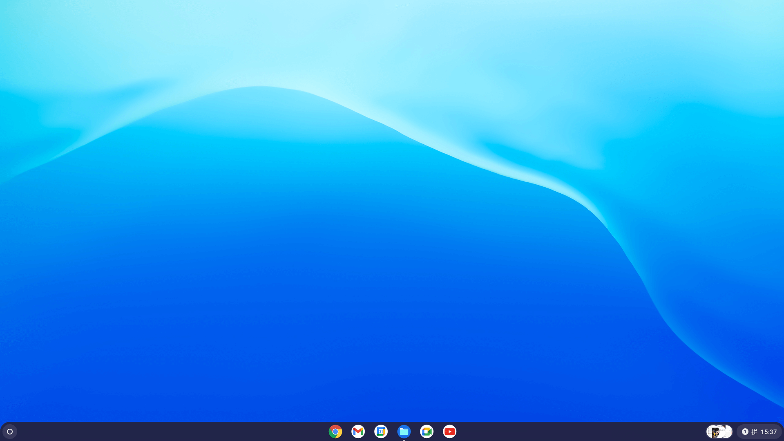The height and width of the screenshot is (441, 784).
Task: Click leftmost screenshot preview in Tote
Action: pos(713,432)
